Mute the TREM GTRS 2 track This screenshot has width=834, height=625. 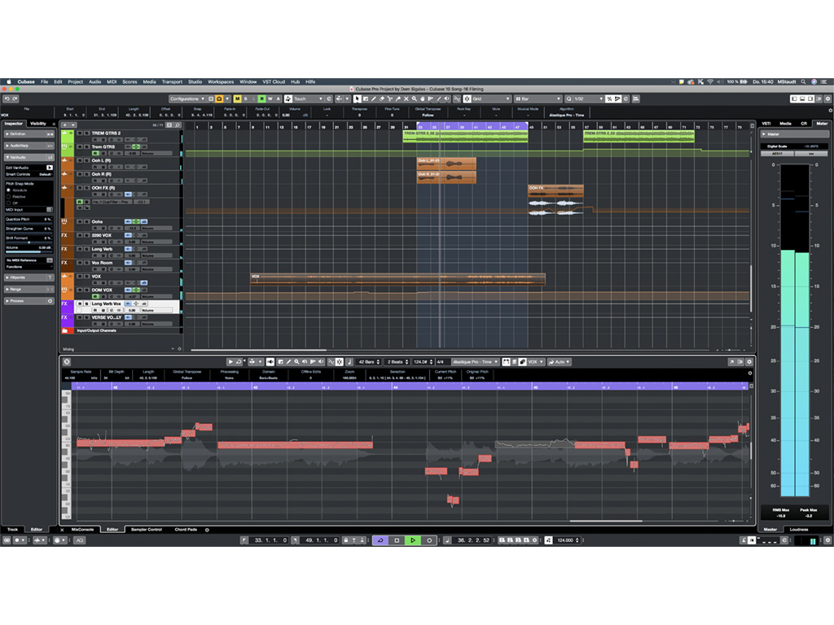point(79,132)
